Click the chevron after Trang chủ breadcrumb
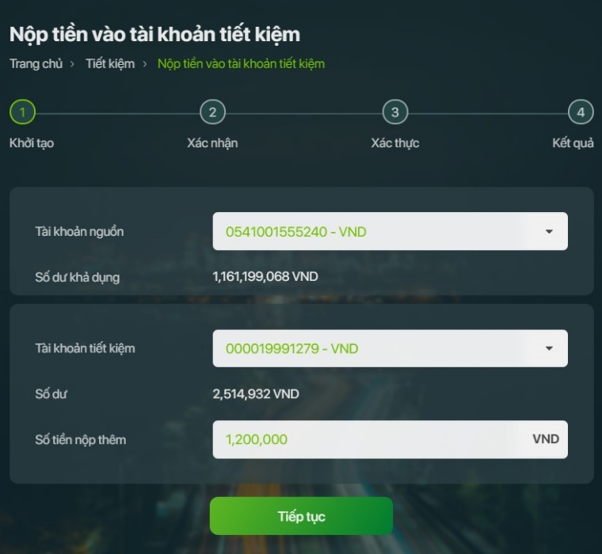Image resolution: width=602 pixels, height=554 pixels. (x=72, y=64)
